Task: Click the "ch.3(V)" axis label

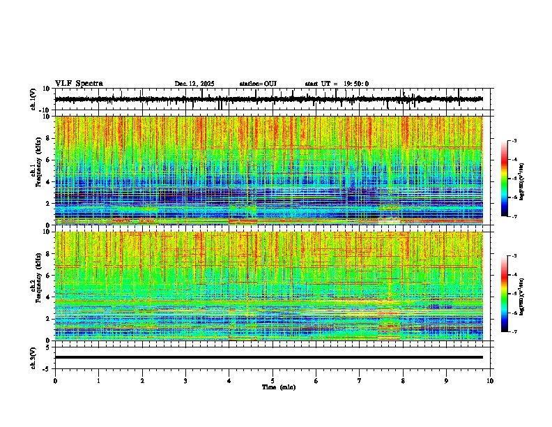Action: click(33, 358)
